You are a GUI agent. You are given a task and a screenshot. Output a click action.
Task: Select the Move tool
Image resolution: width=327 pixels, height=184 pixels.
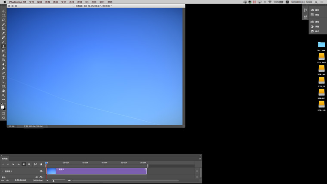point(3,11)
